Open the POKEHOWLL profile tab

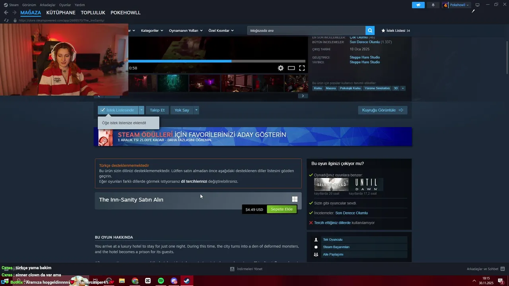pos(126,13)
